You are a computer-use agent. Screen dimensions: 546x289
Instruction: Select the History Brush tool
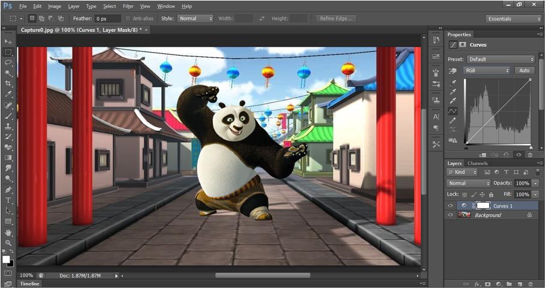8,137
